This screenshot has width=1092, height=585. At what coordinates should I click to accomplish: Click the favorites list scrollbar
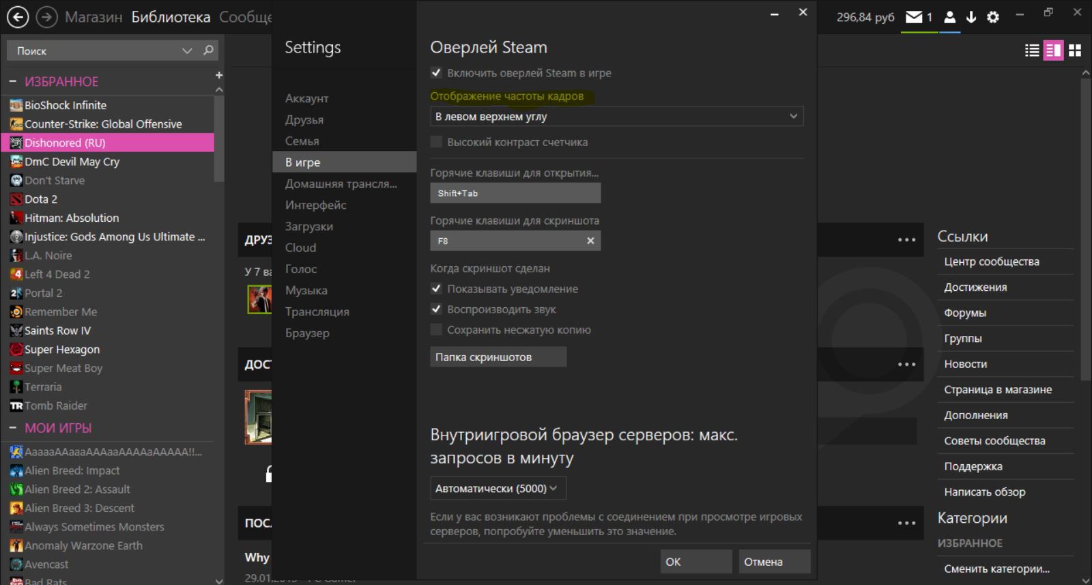(218, 139)
